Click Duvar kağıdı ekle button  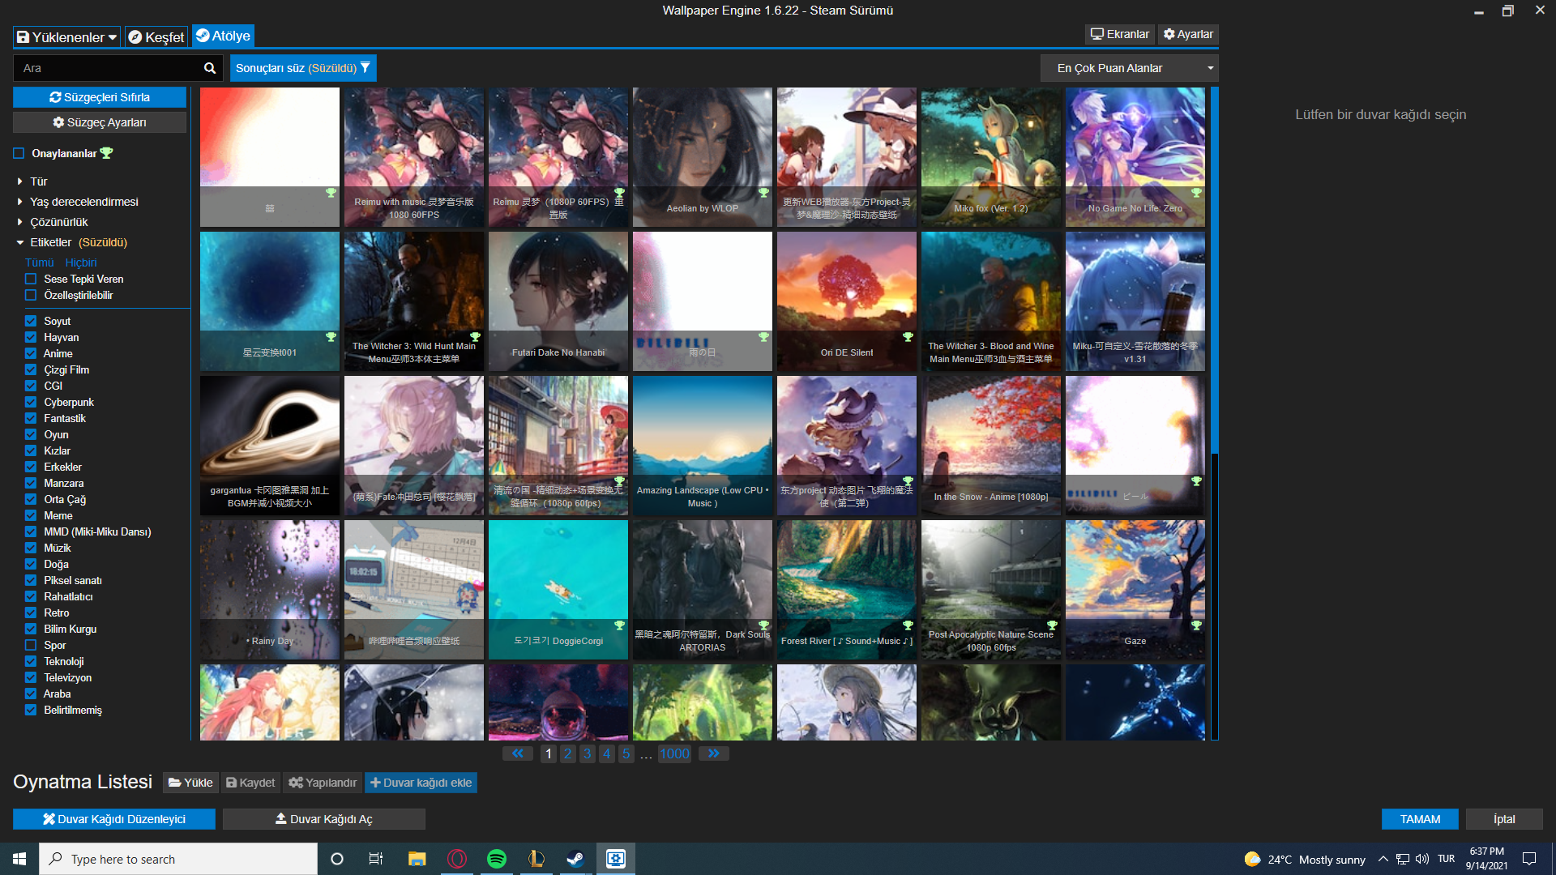coord(421,783)
